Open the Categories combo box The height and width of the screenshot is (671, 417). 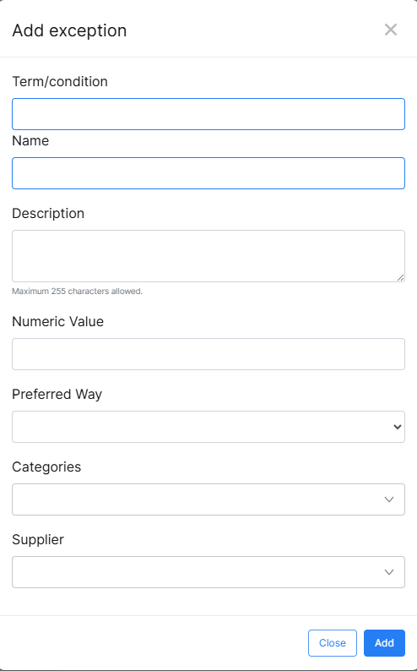(208, 499)
